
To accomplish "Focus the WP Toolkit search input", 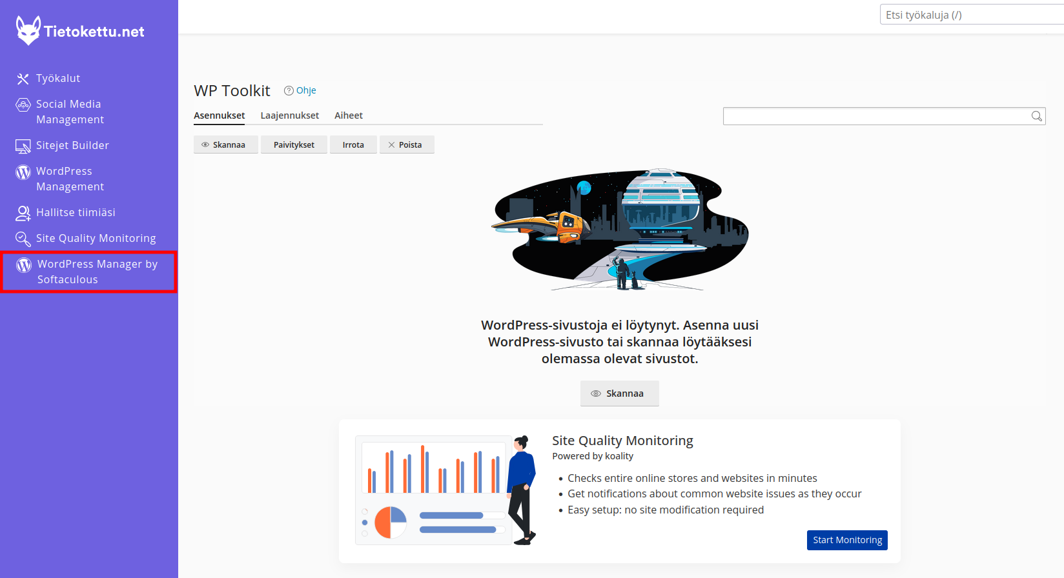I will (884, 116).
